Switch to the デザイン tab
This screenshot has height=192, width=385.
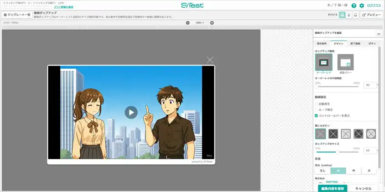[338, 44]
